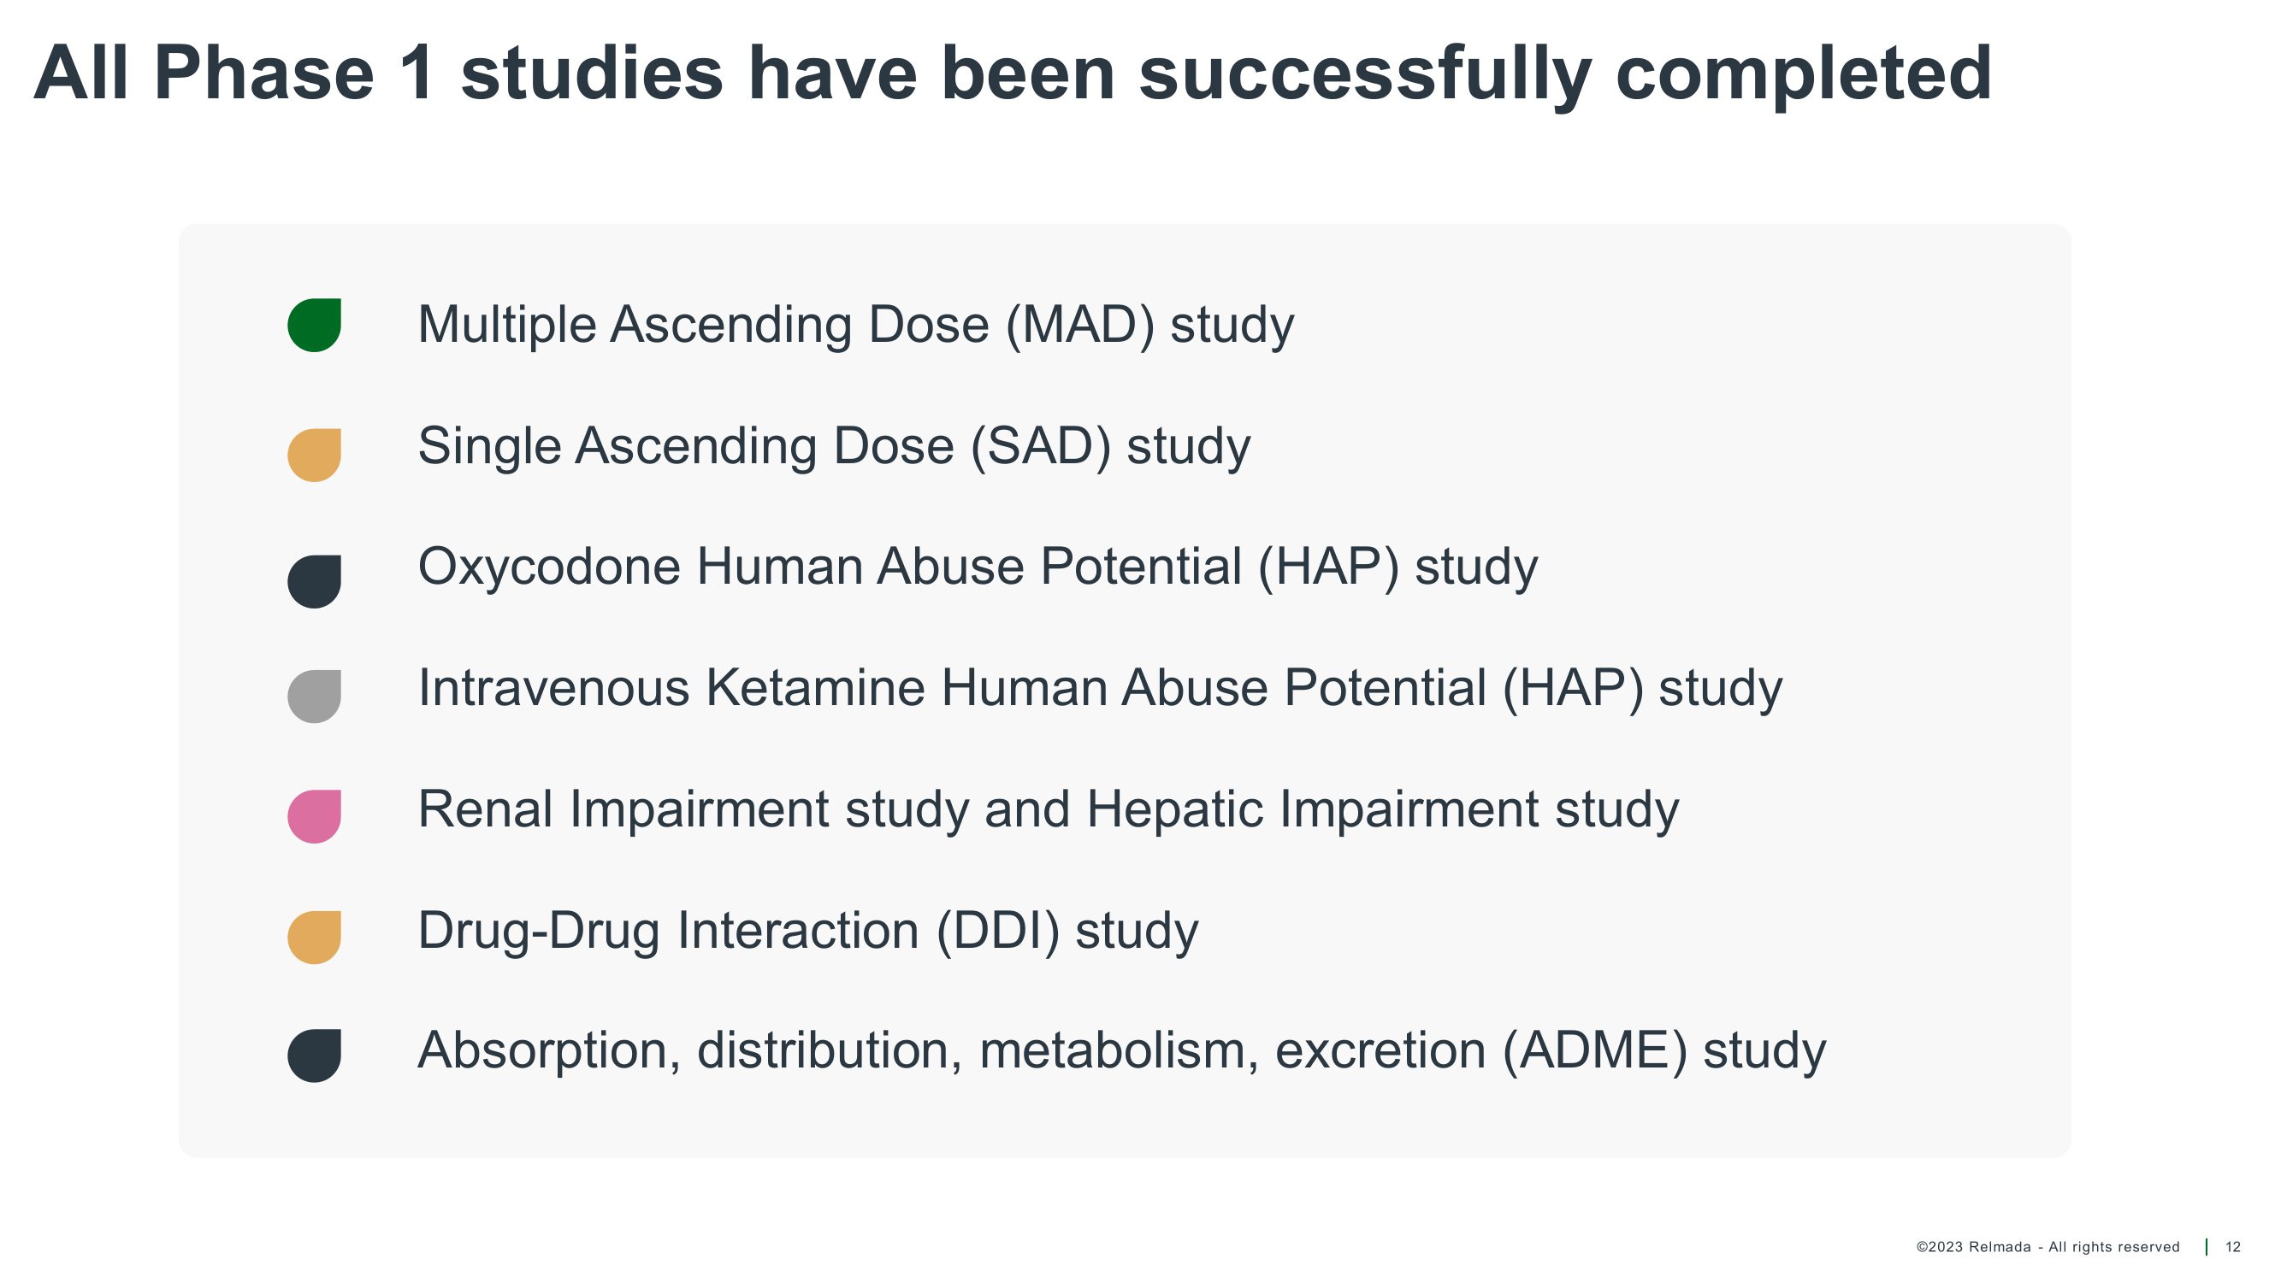This screenshot has width=2281, height=1282.
Task: Click the word 'completed' in the title
Action: pyautogui.click(x=1803, y=74)
